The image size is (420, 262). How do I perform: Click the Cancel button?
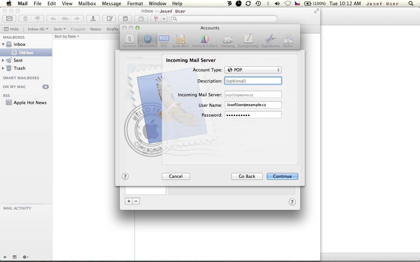pos(176,176)
